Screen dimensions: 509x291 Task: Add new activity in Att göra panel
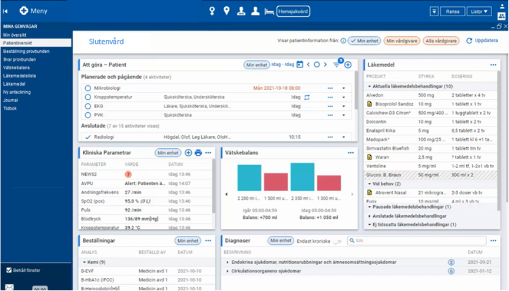[x=348, y=65]
